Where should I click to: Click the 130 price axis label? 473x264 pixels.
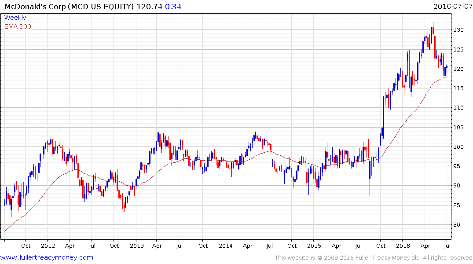pos(458,29)
